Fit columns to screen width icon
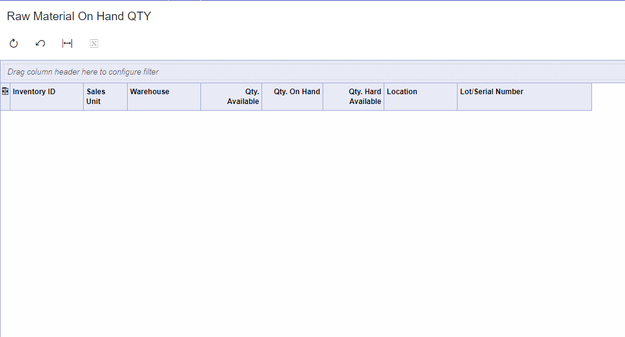 pyautogui.click(x=67, y=43)
